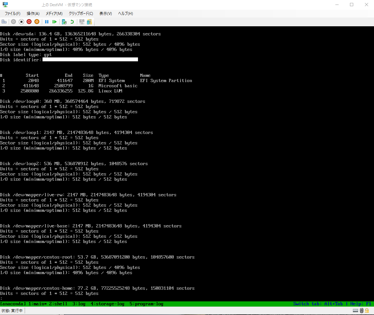374x315 pixels.
Task: Shut down the guest operating system
Action: pyautogui.click(x=29, y=21)
